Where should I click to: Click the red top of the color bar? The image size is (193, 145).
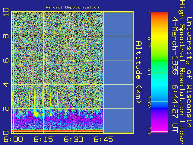160,14
